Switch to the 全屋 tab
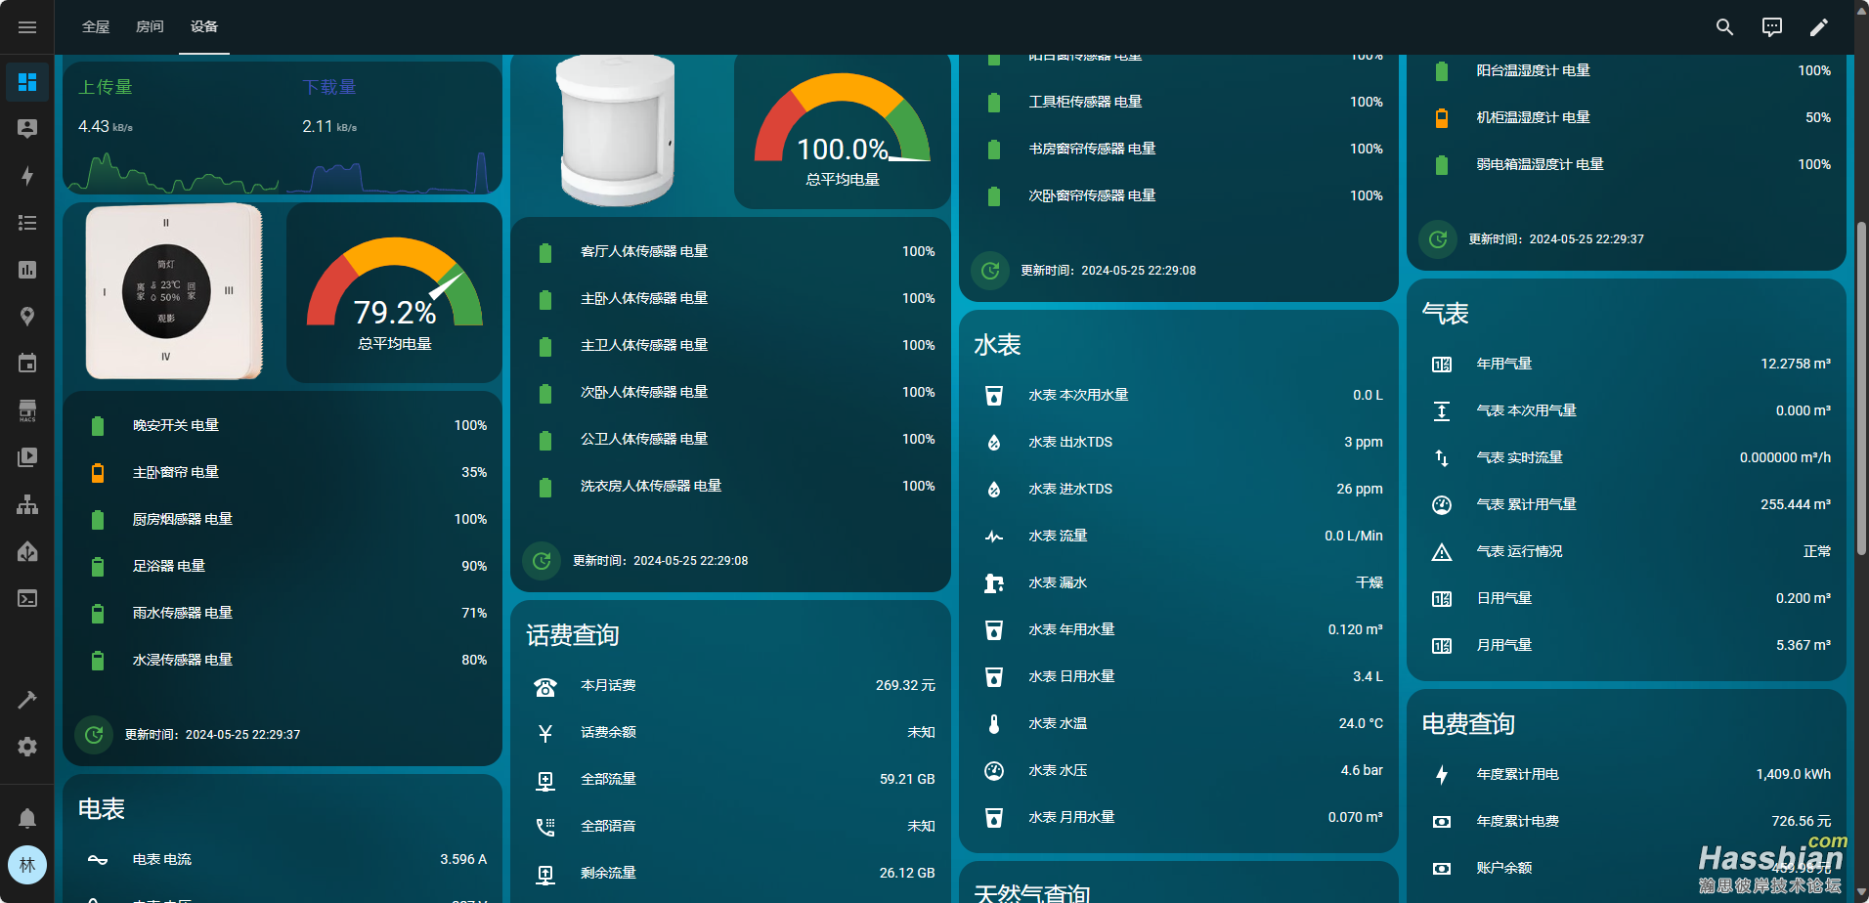The width and height of the screenshot is (1869, 903). click(x=96, y=27)
